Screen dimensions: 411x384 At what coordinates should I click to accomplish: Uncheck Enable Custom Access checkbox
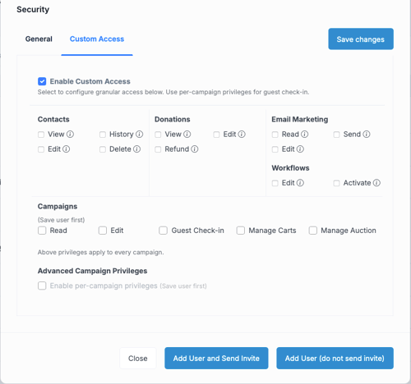42,81
